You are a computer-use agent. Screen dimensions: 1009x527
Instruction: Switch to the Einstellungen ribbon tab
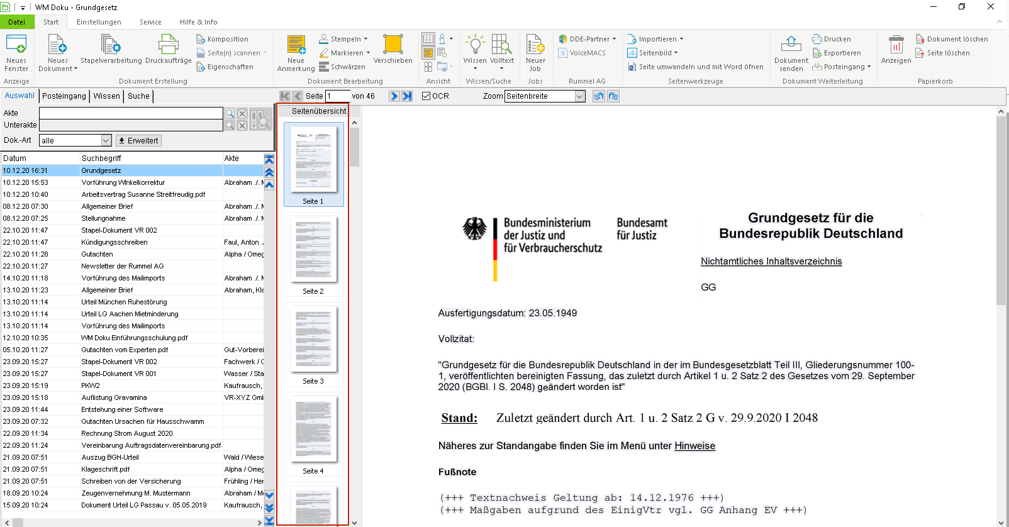click(x=99, y=22)
